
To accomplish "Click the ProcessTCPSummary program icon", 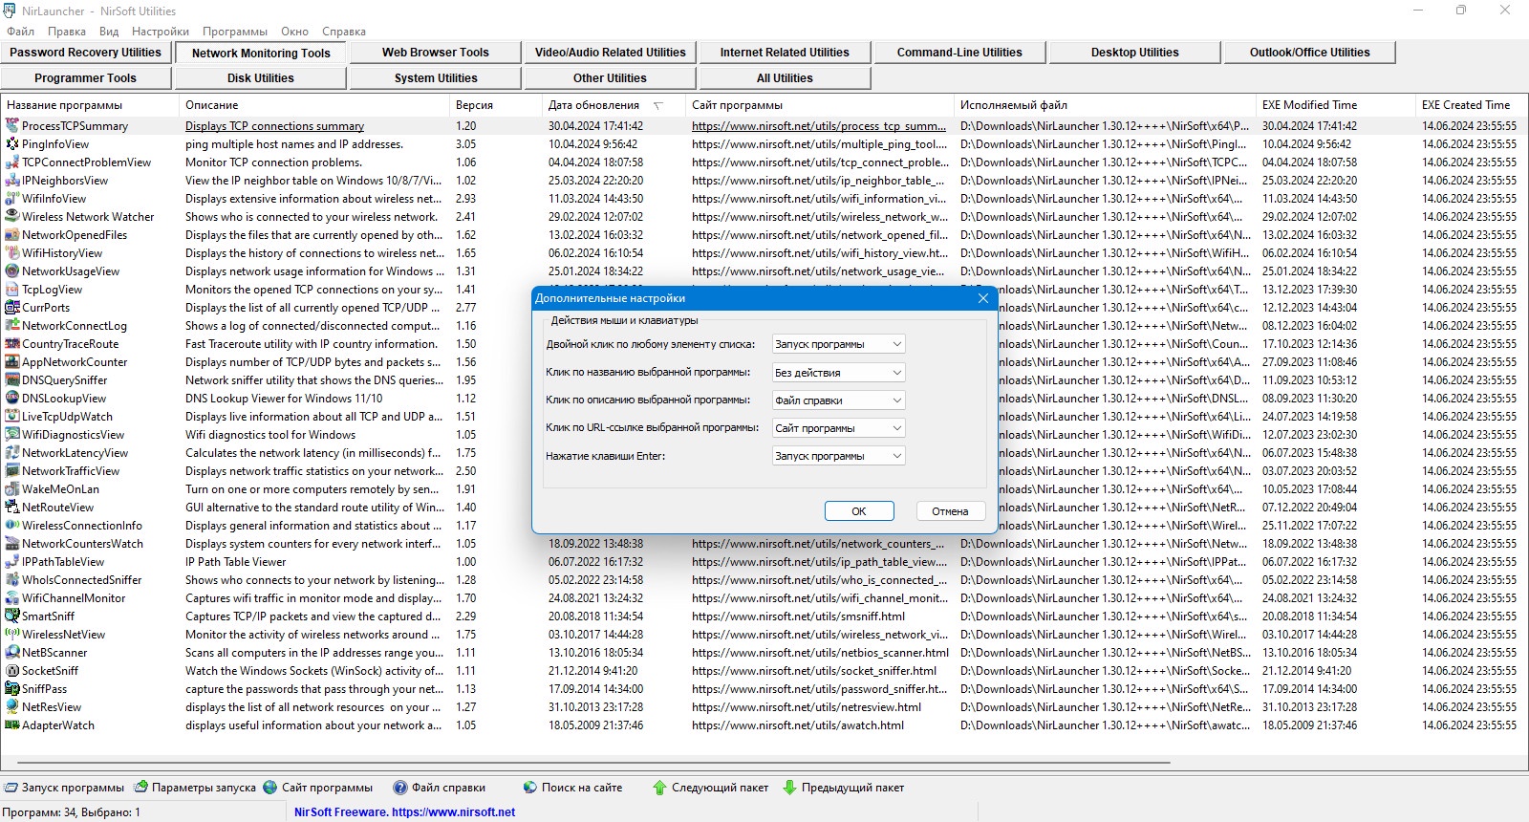I will tap(12, 126).
